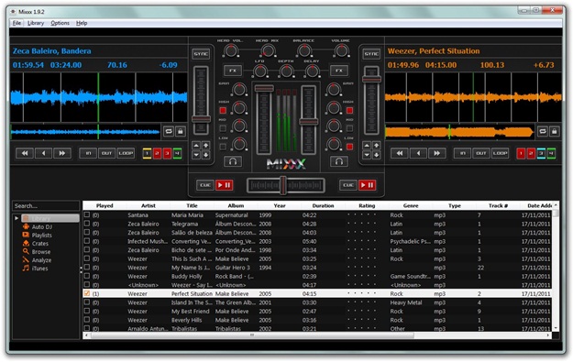Viewport: 573px width, 362px height.
Task: Sort library by Artist column
Action: pyautogui.click(x=149, y=205)
